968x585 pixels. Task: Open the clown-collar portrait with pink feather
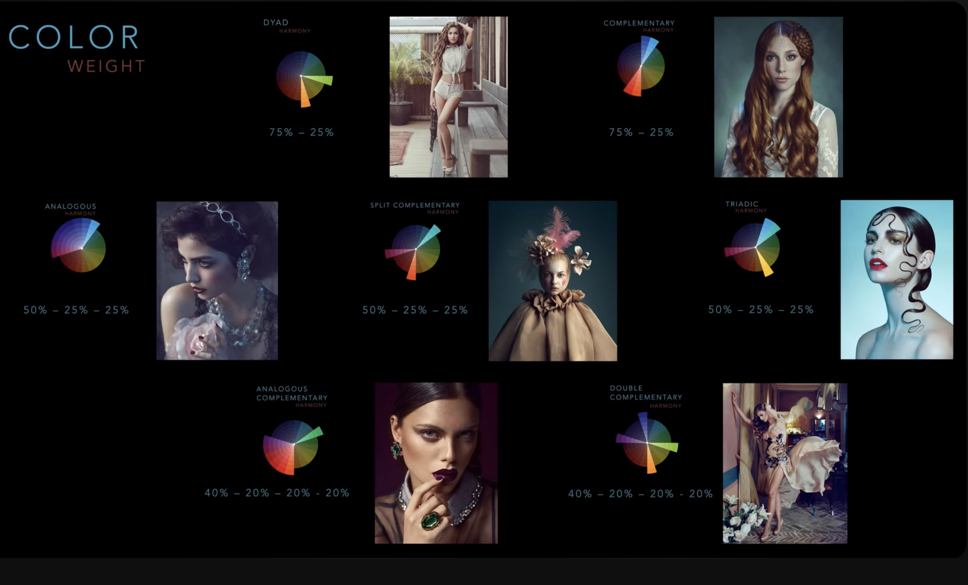(553, 281)
